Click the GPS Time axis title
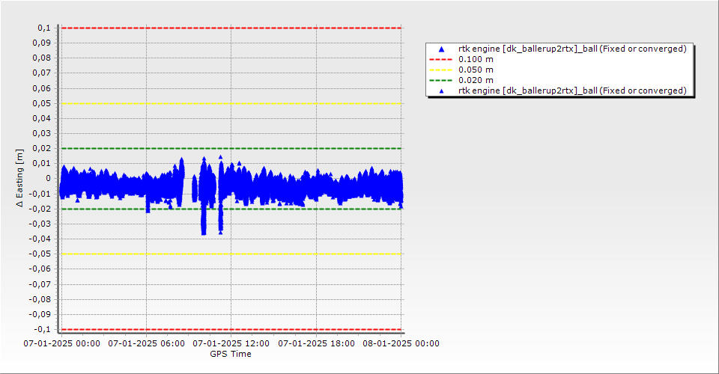This screenshot has width=719, height=374. 231,354
